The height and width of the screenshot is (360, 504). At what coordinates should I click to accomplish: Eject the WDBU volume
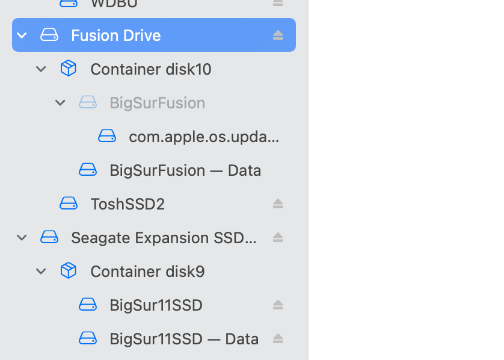pyautogui.click(x=278, y=3)
